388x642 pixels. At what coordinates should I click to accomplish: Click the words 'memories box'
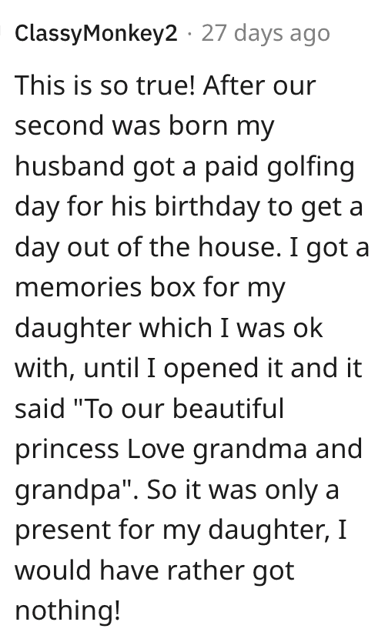click(x=105, y=288)
